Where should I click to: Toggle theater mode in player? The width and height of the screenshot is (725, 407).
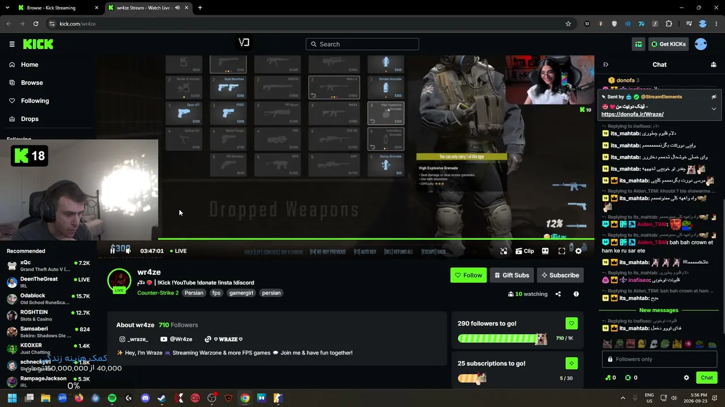pyautogui.click(x=545, y=251)
